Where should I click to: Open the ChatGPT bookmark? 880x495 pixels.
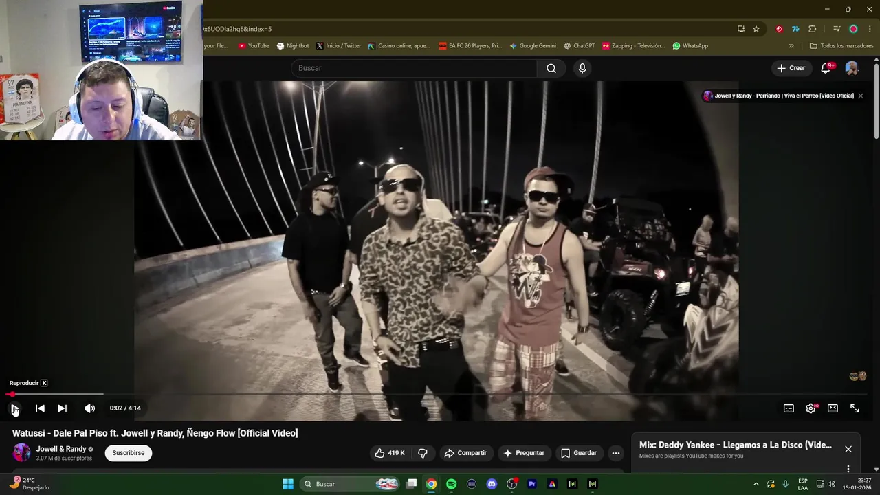pos(579,46)
